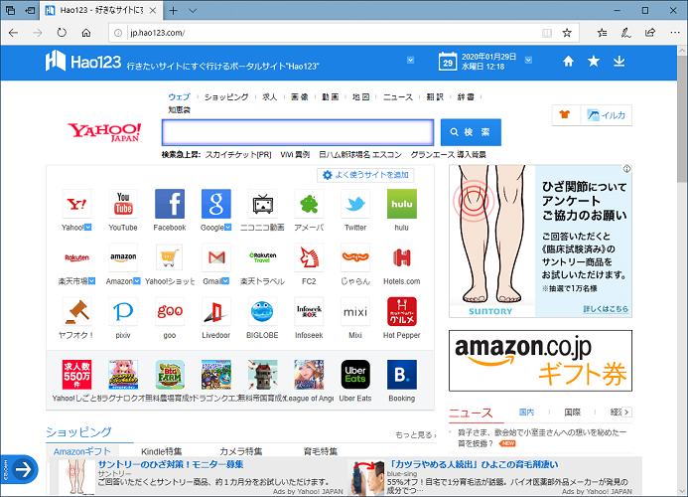Viewport: 688px width, 497px height.
Task: Open the hulu shortcut icon
Action: coord(402,204)
